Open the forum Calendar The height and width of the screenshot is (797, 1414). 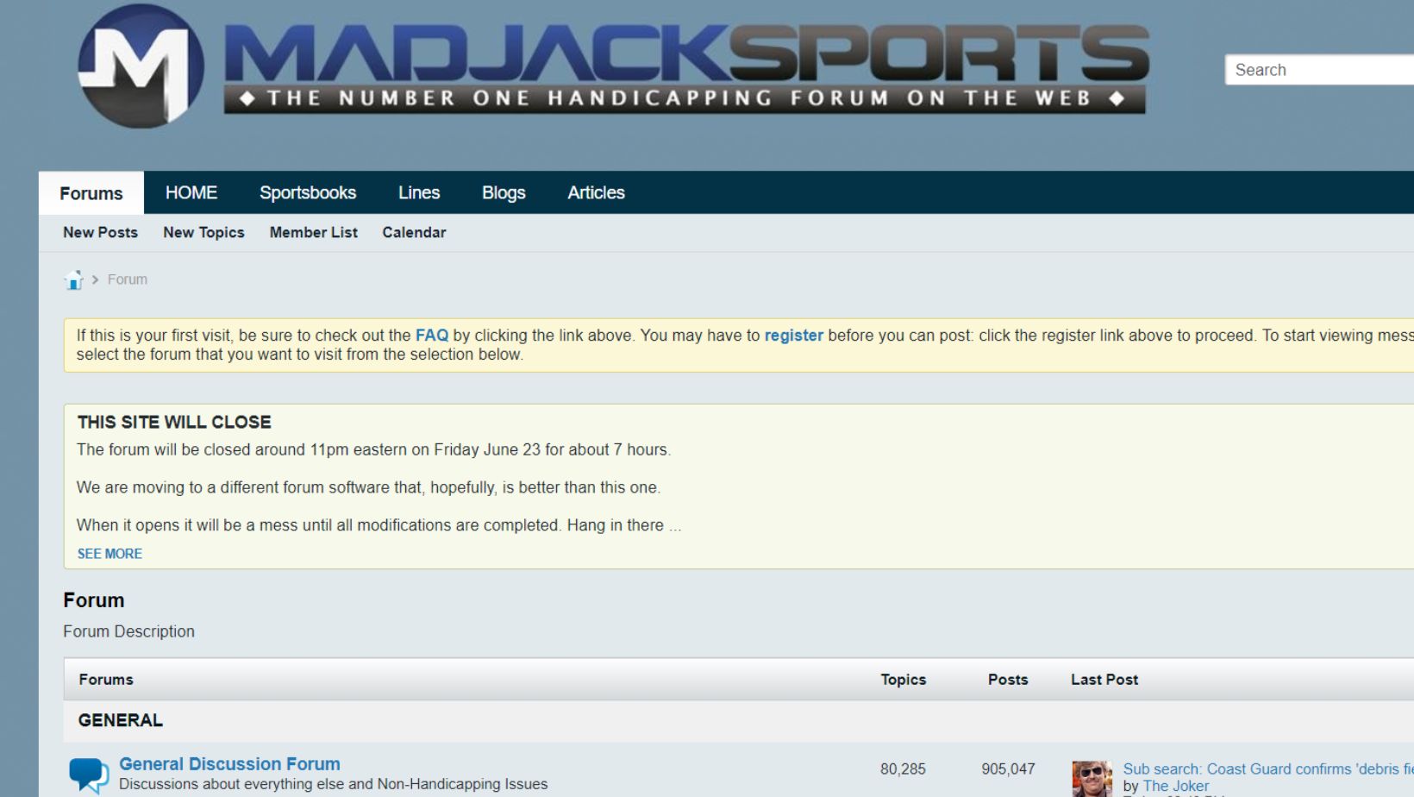click(414, 232)
